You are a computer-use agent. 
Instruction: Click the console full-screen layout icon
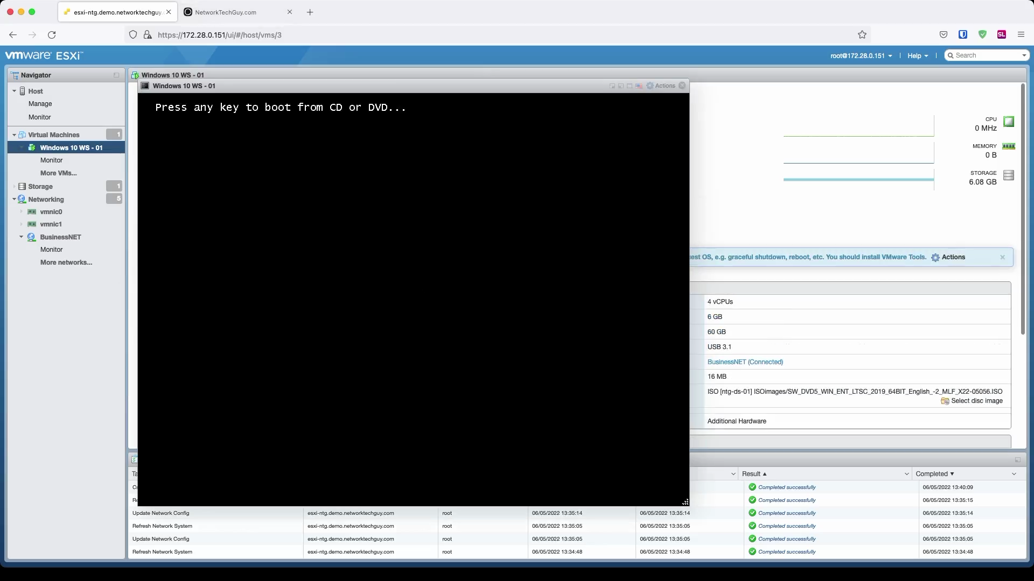[x=630, y=86]
